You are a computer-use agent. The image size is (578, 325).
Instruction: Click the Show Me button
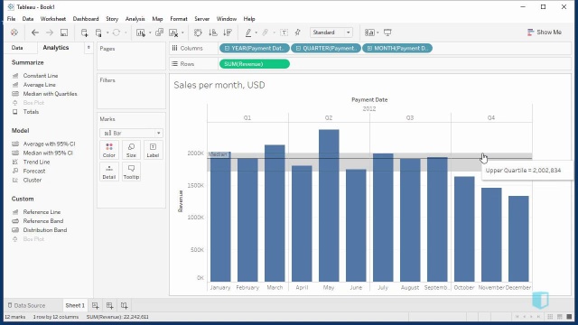545,32
